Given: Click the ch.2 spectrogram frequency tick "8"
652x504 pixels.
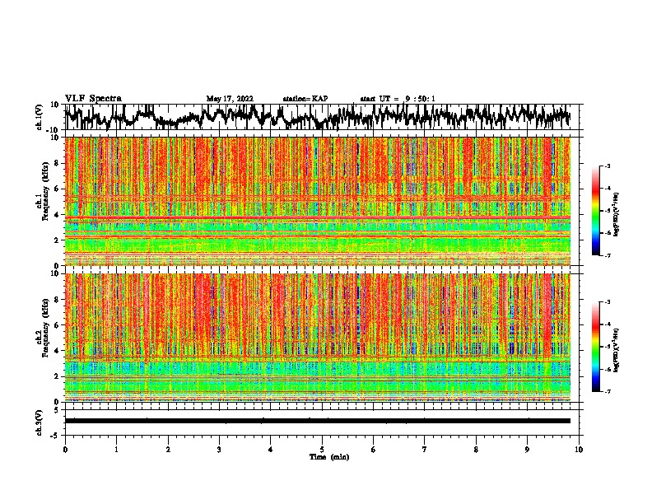Looking at the screenshot, I should 57,300.
